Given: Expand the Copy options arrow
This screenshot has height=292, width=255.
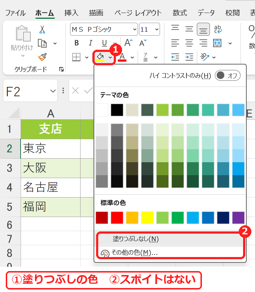Looking at the screenshot, I should [55, 43].
